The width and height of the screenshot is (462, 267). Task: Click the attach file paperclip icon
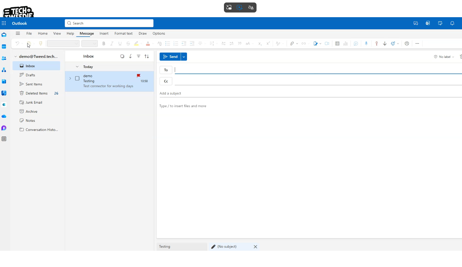pos(292,44)
